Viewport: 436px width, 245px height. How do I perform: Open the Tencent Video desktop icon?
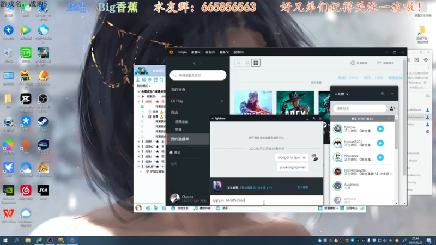(26, 32)
